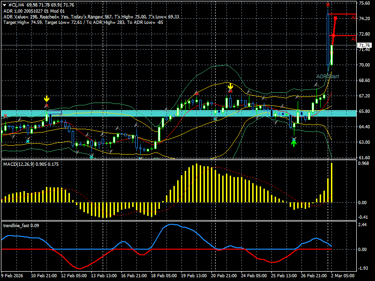Screen dimensions: 375x281
Task: Click the 2 Mar 05:00 time label
Action: coord(343,275)
